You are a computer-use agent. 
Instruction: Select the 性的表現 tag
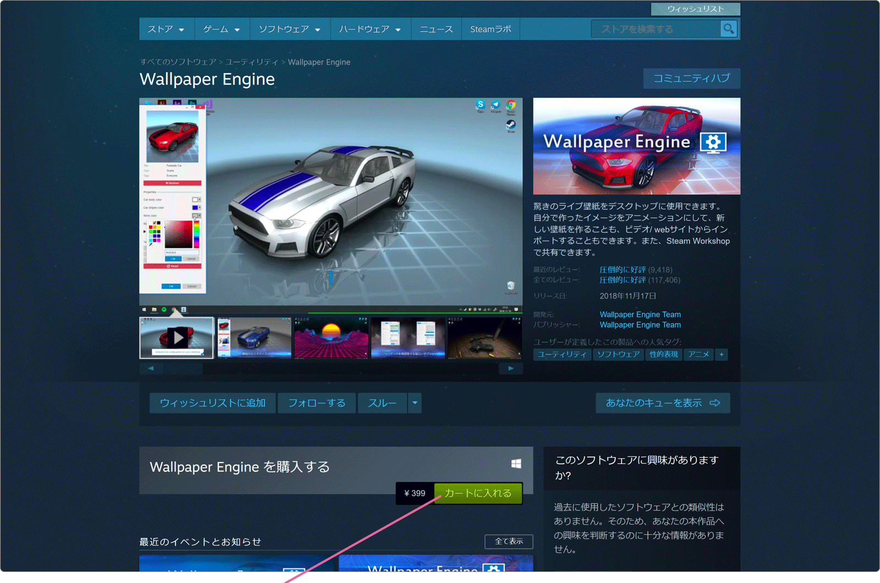click(664, 355)
